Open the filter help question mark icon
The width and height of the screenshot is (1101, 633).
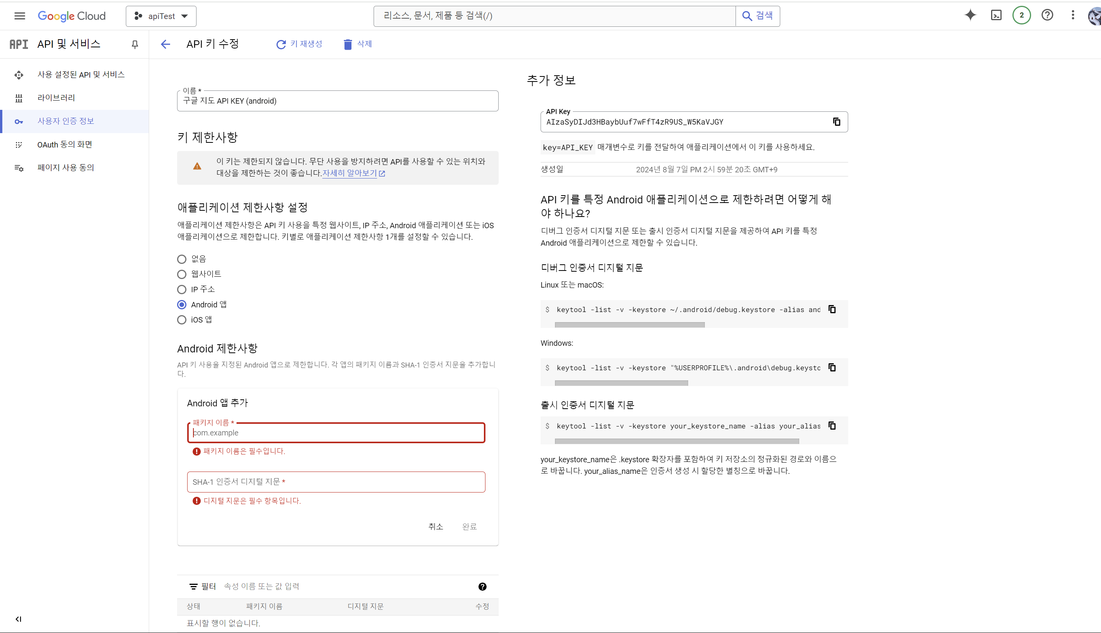pos(482,586)
